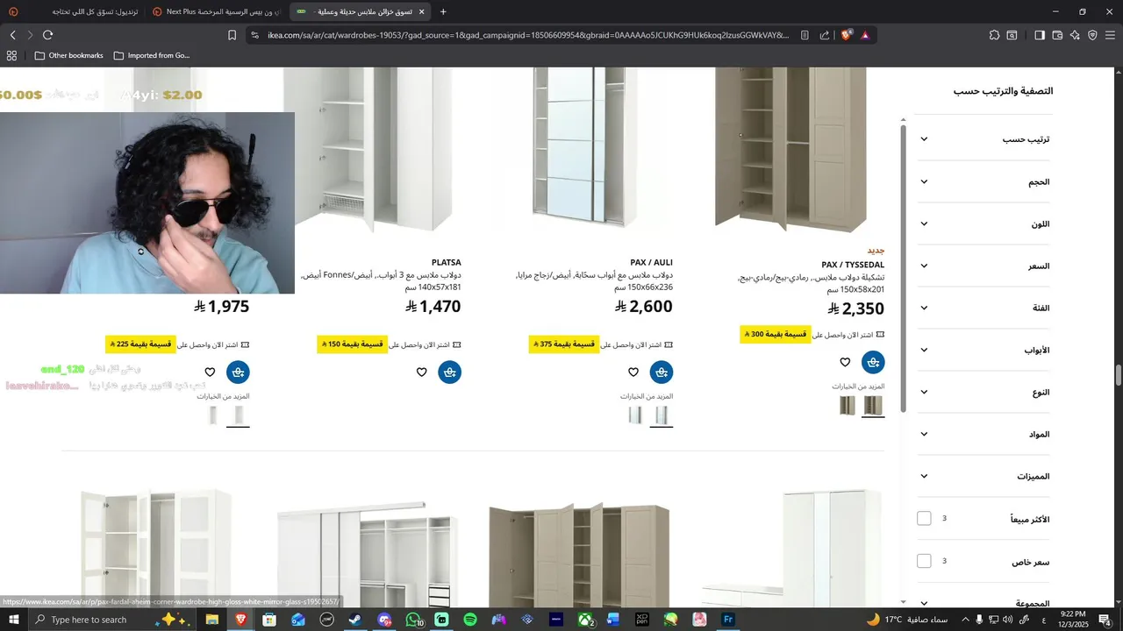Viewport: 1123px width, 631px height.
Task: Check the سعر خاص filter checkbox
Action: 924,561
